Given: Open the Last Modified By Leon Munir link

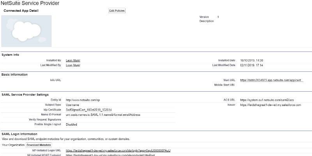Looking at the screenshot, I should [x=73, y=65].
